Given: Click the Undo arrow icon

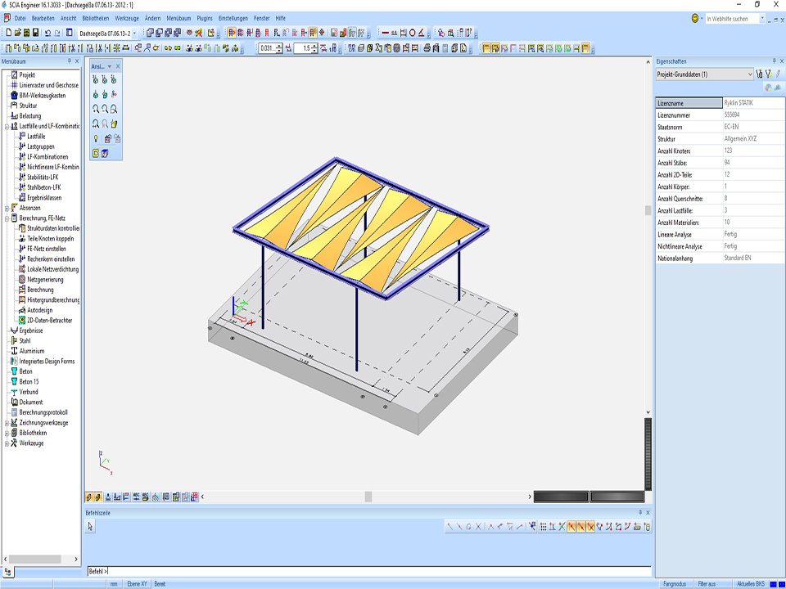Looking at the screenshot, I should click(47, 33).
